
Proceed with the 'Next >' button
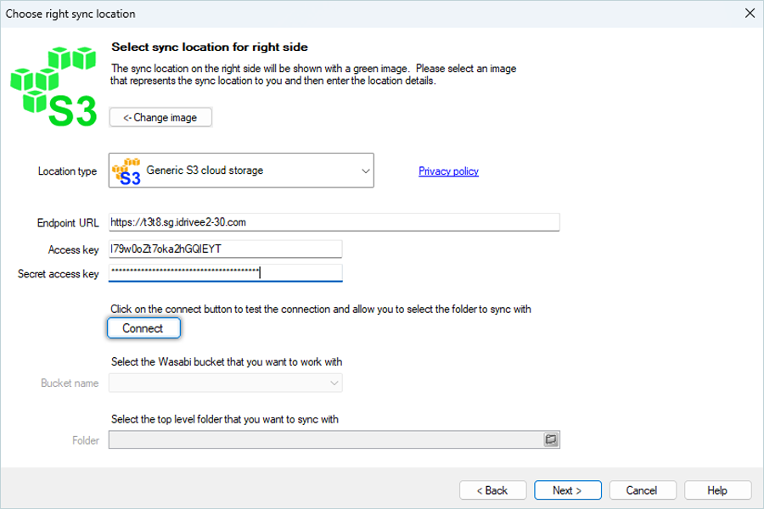(x=568, y=490)
